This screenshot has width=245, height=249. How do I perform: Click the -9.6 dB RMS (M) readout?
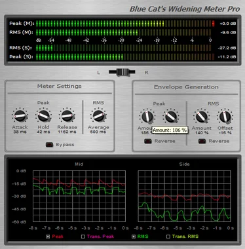pos(228,33)
